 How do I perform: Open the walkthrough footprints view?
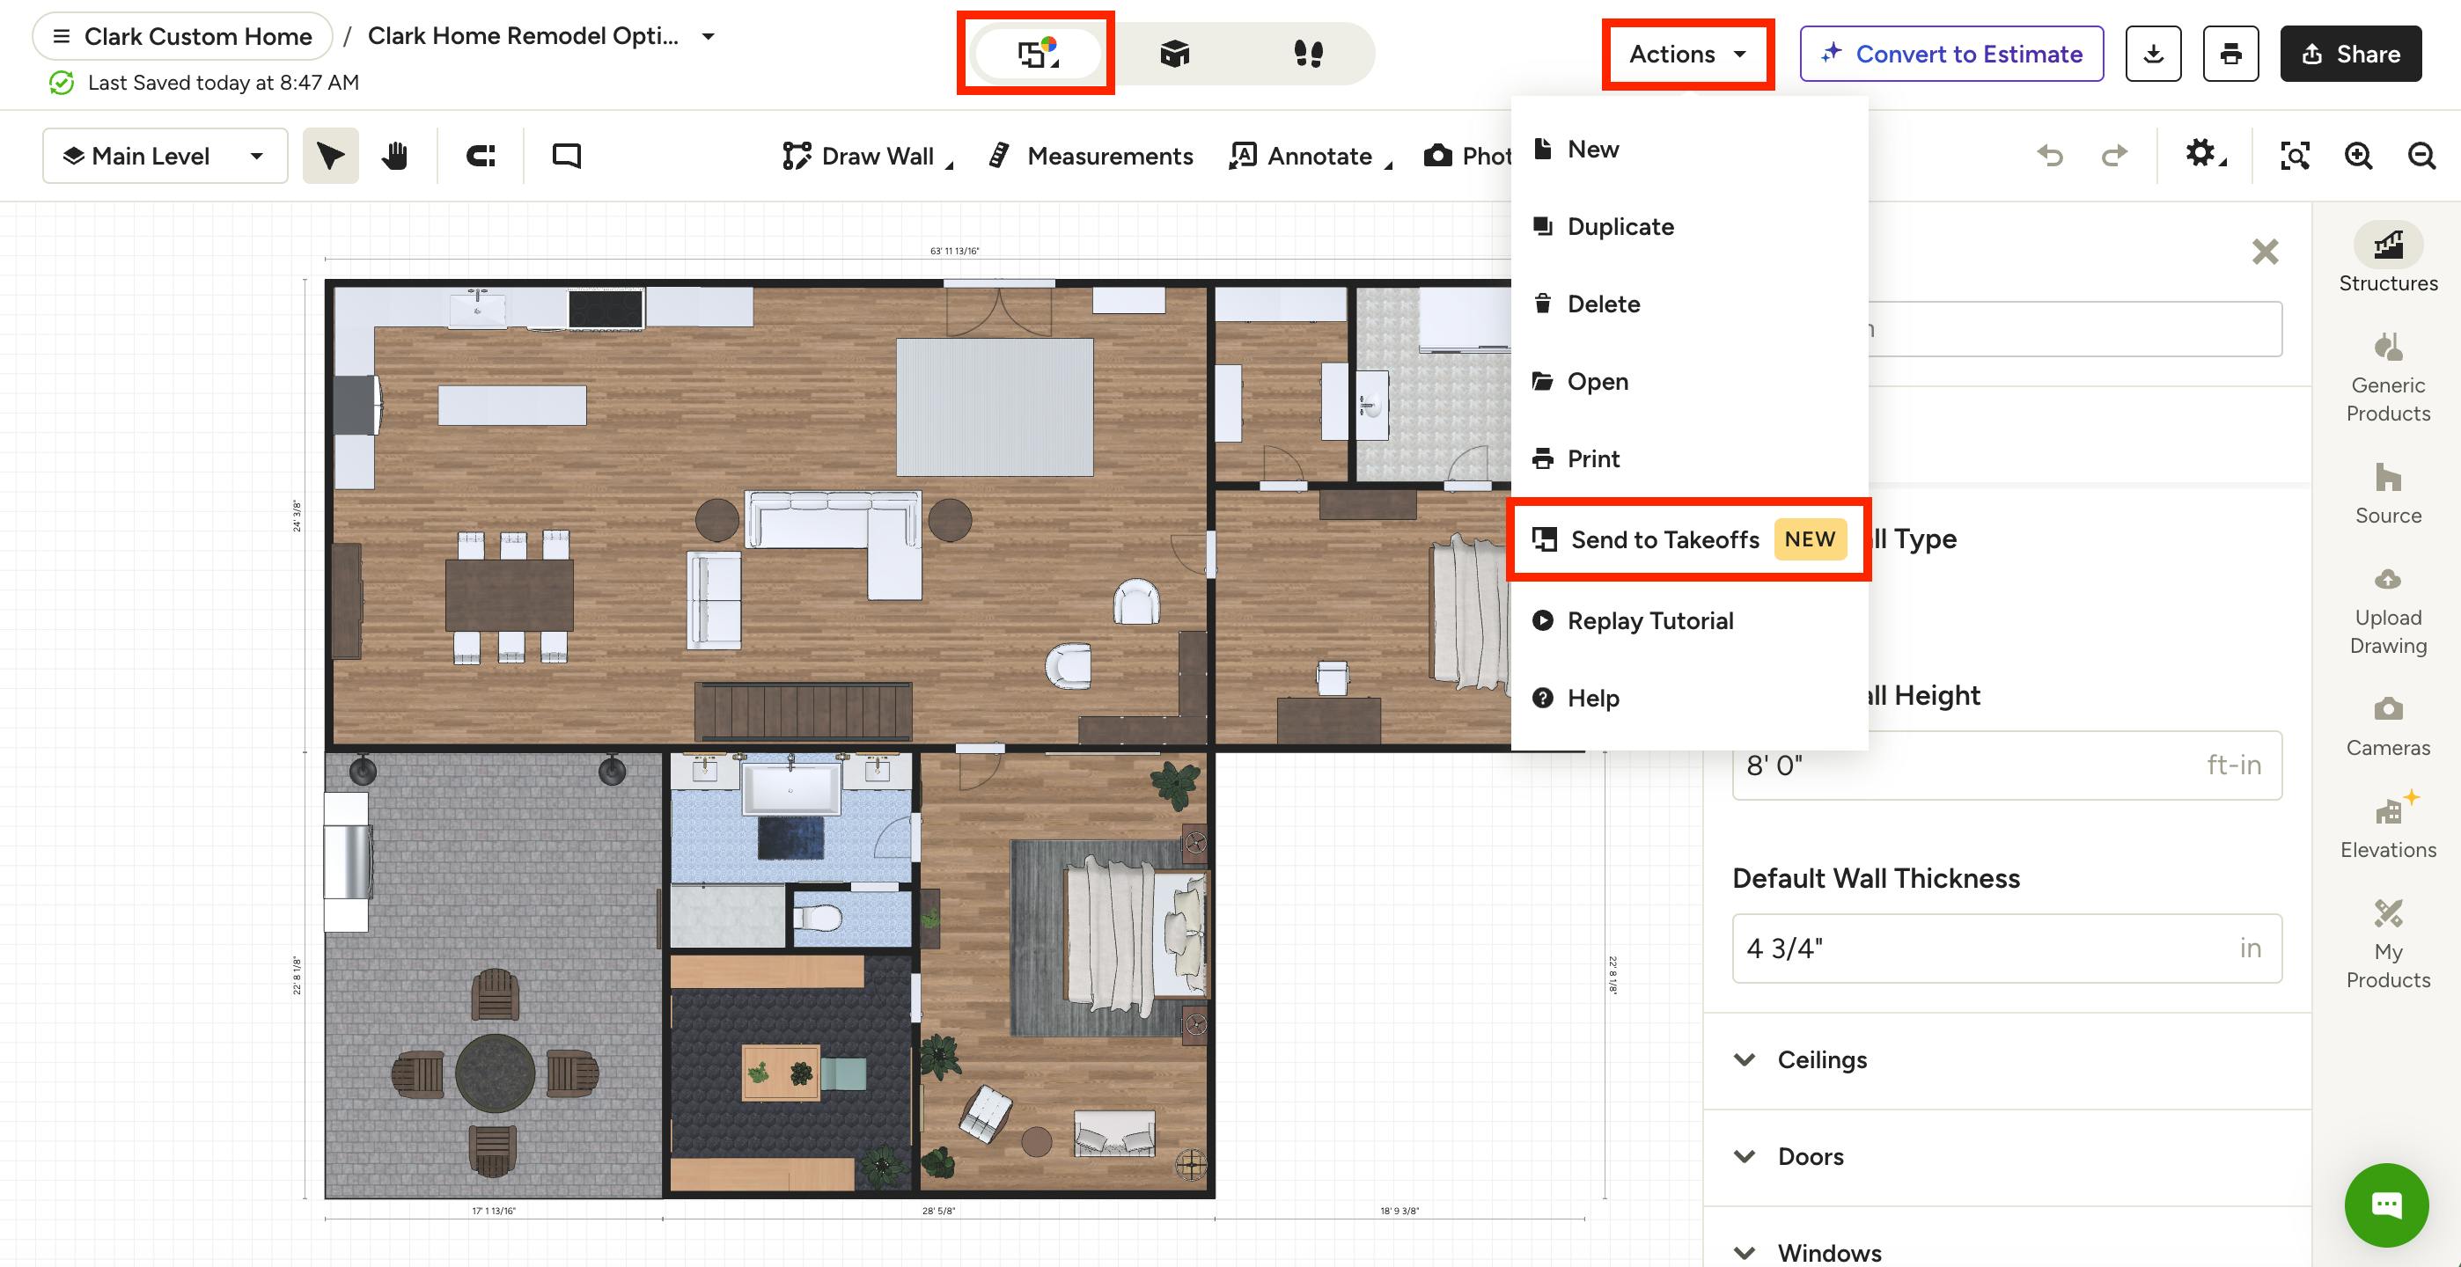pos(1308,54)
